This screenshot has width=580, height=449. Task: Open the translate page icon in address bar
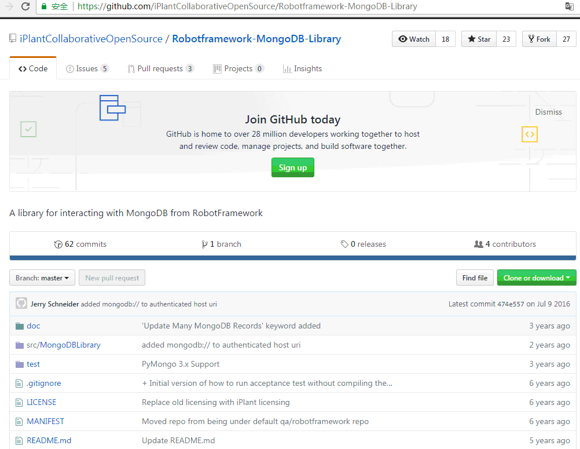[x=569, y=6]
